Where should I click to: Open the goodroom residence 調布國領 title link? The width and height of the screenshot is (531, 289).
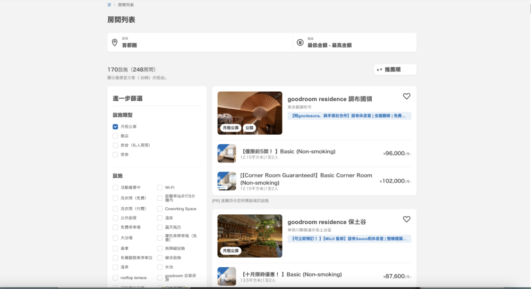[330, 99]
